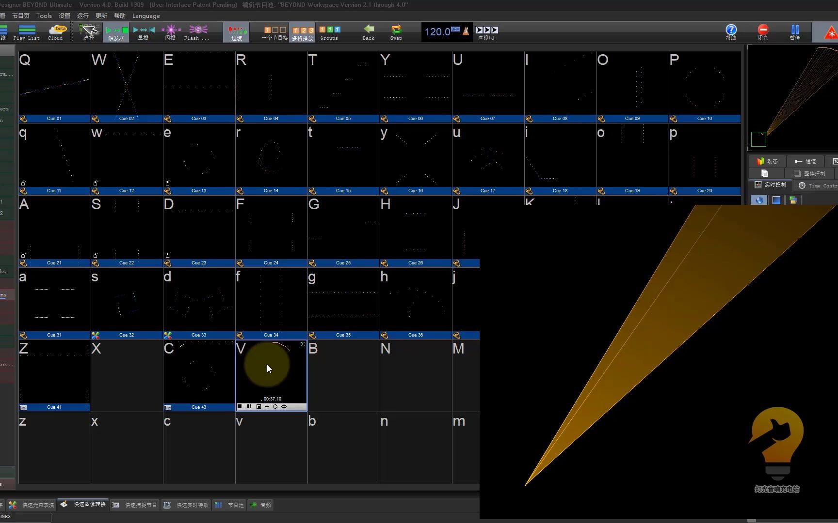Select the Cue 43 label bar

tap(199, 407)
